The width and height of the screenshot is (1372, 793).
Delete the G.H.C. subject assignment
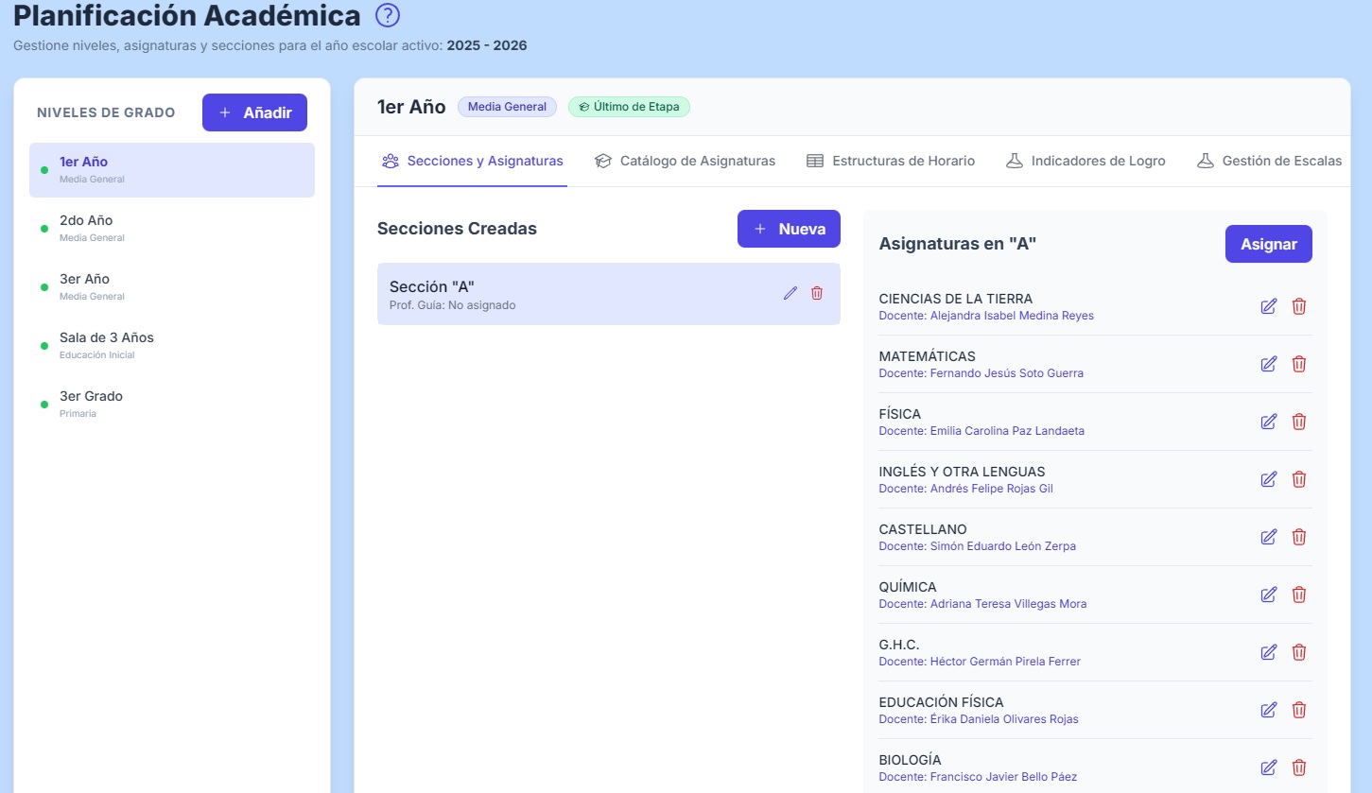[1299, 652]
